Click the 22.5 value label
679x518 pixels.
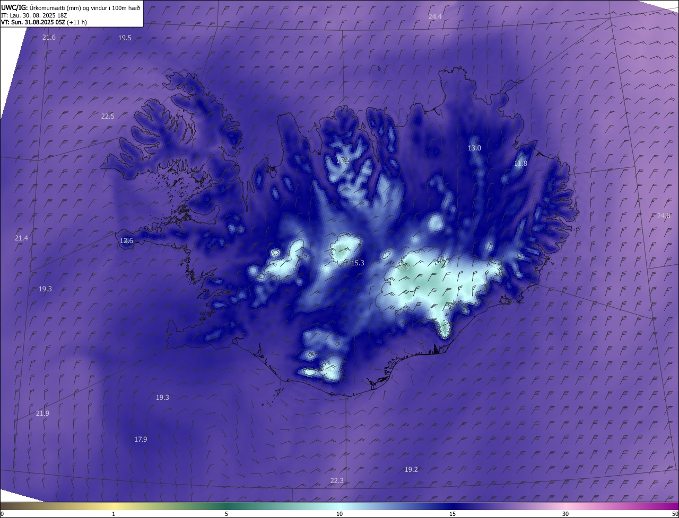[x=108, y=117]
